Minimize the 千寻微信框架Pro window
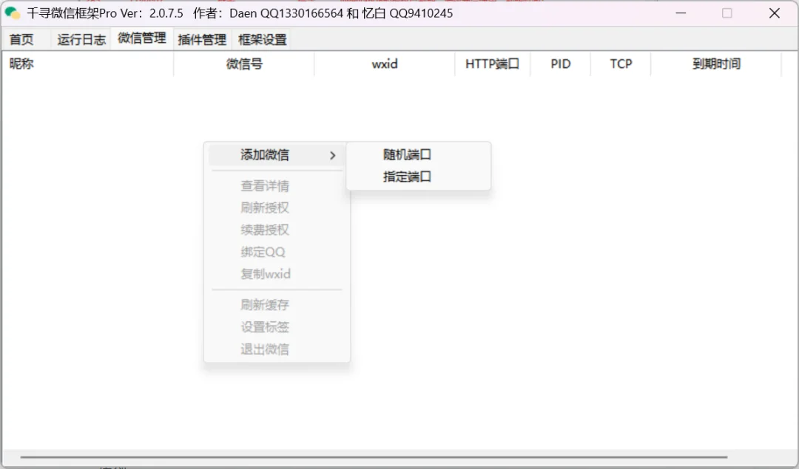This screenshot has height=469, width=799. pyautogui.click(x=681, y=13)
